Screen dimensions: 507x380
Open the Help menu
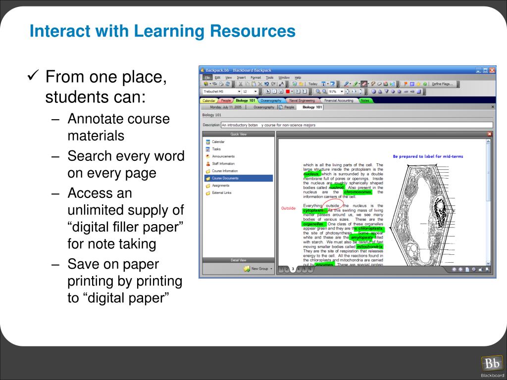[x=298, y=78]
